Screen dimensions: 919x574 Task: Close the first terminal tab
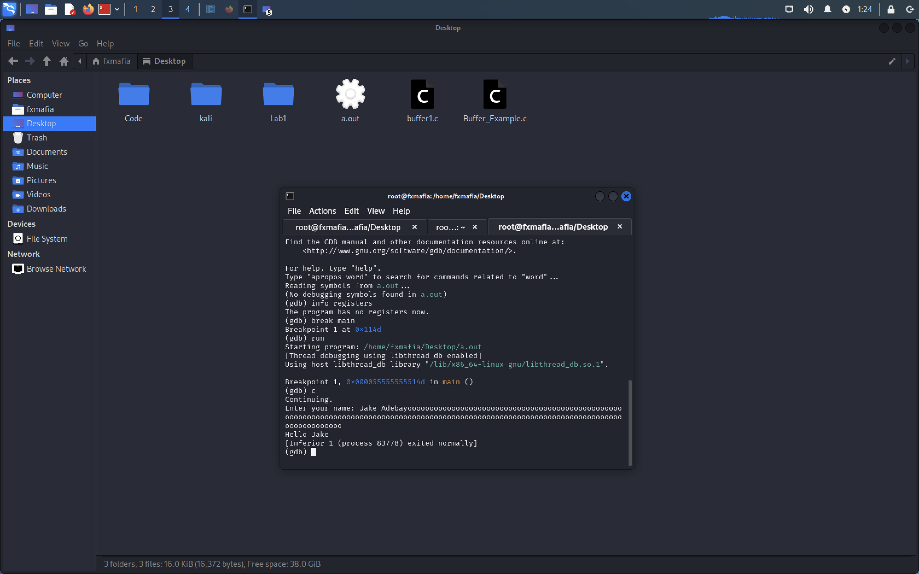pyautogui.click(x=415, y=227)
